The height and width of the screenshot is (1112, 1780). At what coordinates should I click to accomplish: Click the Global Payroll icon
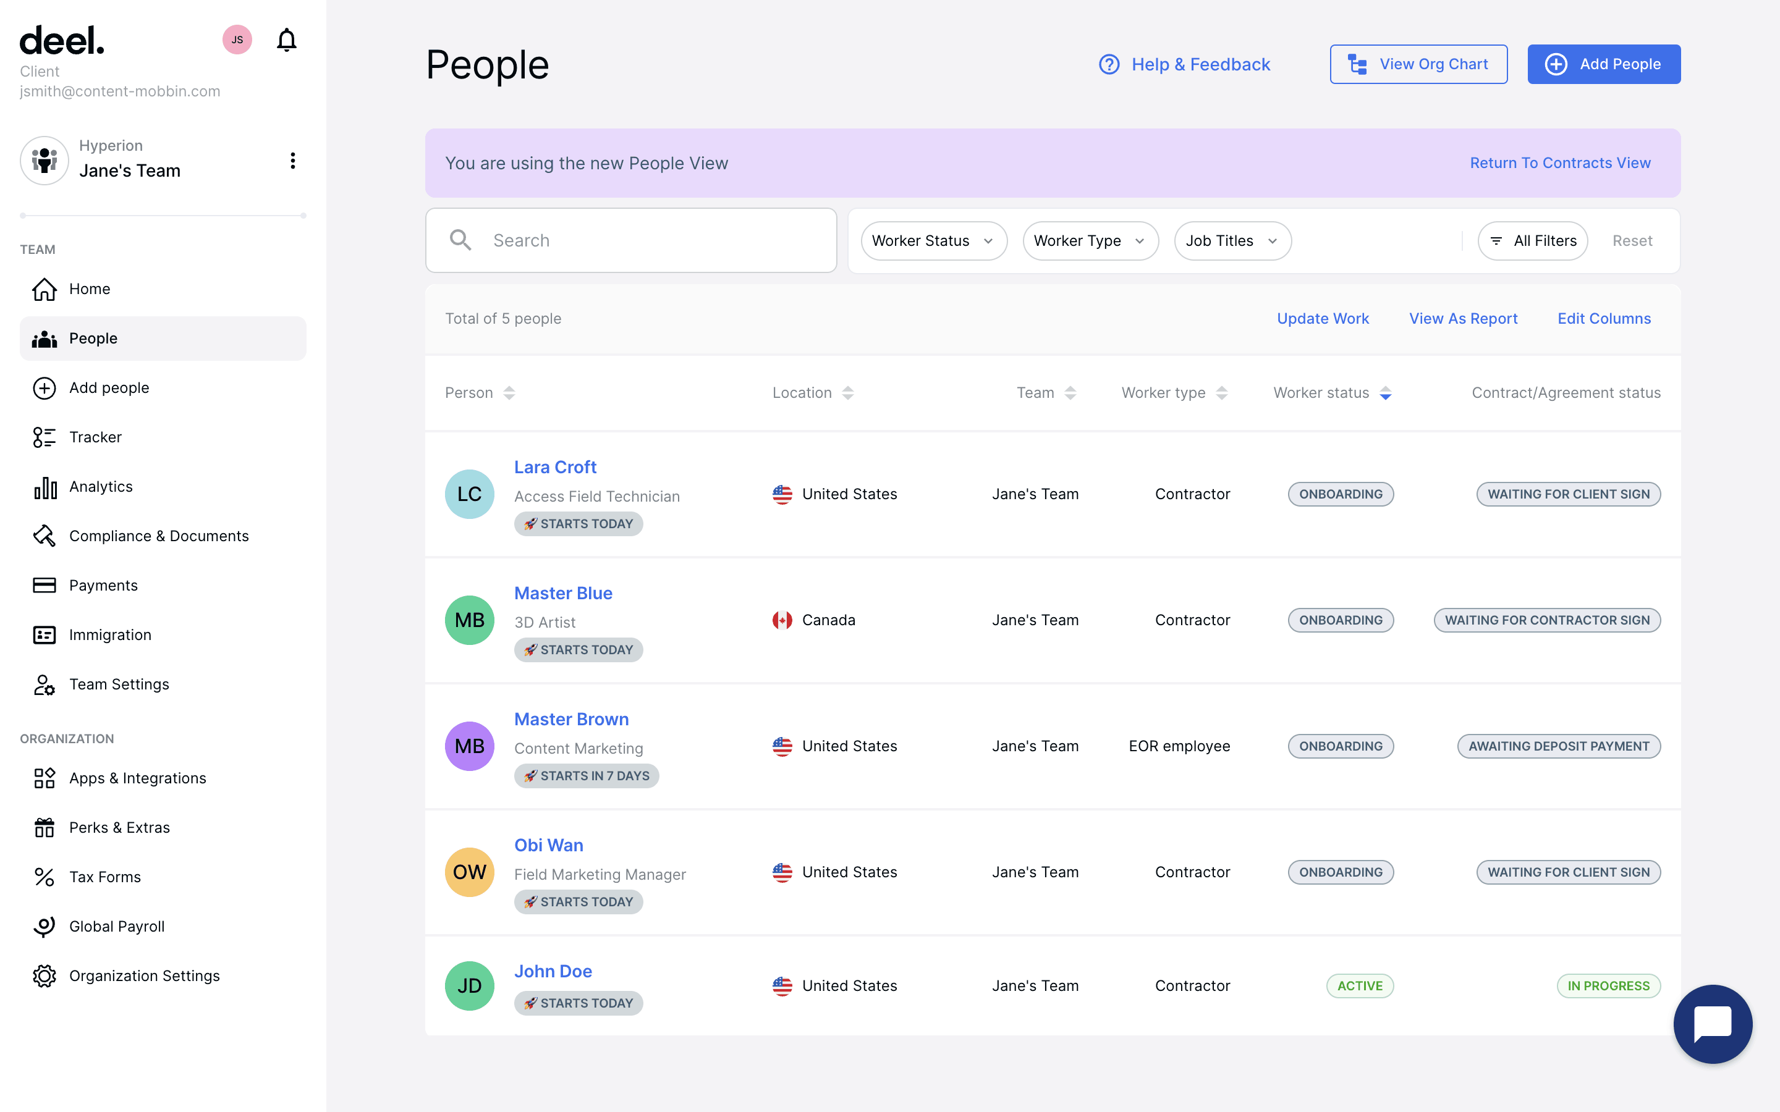[x=44, y=926]
